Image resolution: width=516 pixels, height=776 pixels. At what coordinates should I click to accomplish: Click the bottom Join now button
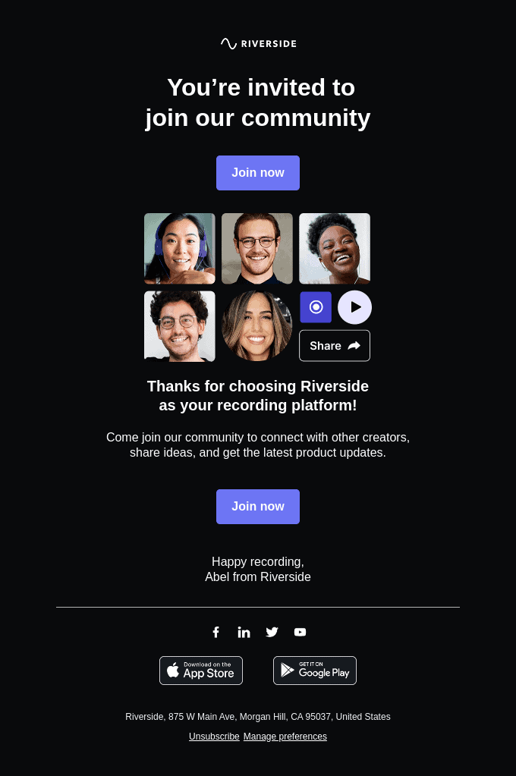258,506
